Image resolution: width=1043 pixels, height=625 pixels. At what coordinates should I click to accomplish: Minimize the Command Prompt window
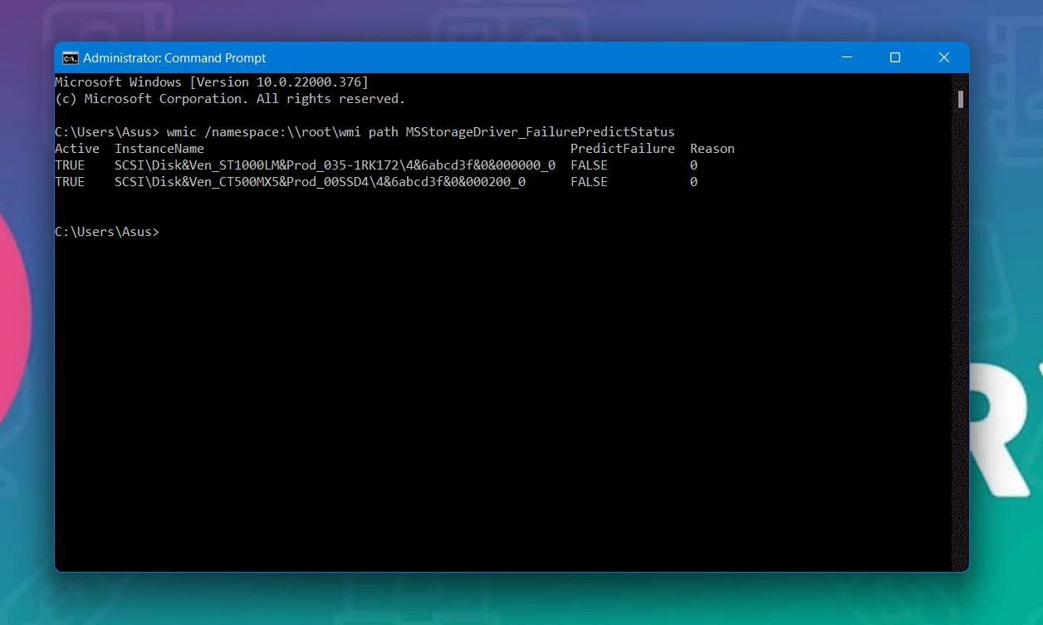pyautogui.click(x=847, y=57)
